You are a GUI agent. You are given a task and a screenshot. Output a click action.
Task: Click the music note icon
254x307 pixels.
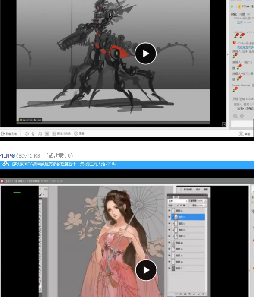click(40, 133)
